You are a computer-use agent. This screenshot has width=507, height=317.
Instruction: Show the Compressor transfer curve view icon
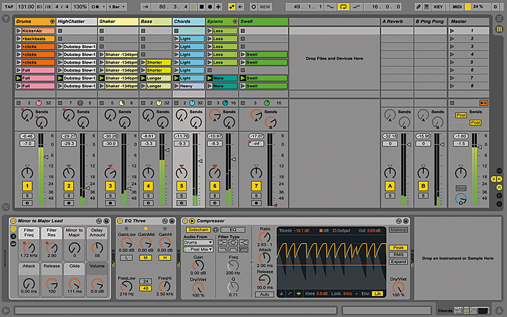click(290, 294)
